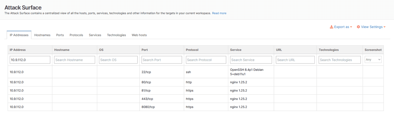Select the Protocols tab
The image size is (394, 114).
point(76,35)
